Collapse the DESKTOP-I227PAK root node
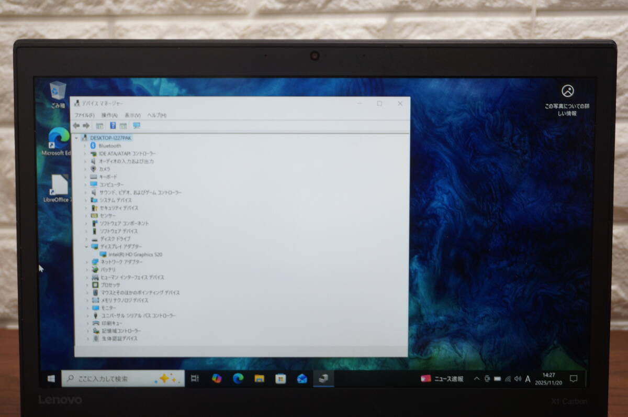This screenshot has height=417, width=628. [77, 138]
